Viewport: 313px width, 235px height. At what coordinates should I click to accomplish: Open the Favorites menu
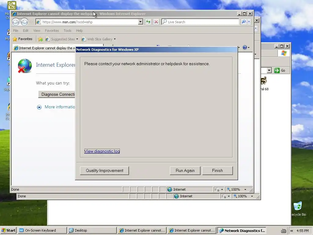pyautogui.click(x=52, y=31)
